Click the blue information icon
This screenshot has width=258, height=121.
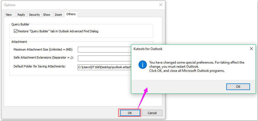click(x=142, y=65)
